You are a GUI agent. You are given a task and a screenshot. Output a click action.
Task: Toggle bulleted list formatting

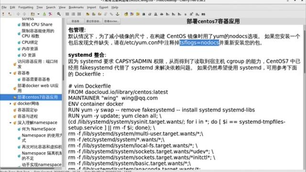point(67,14)
